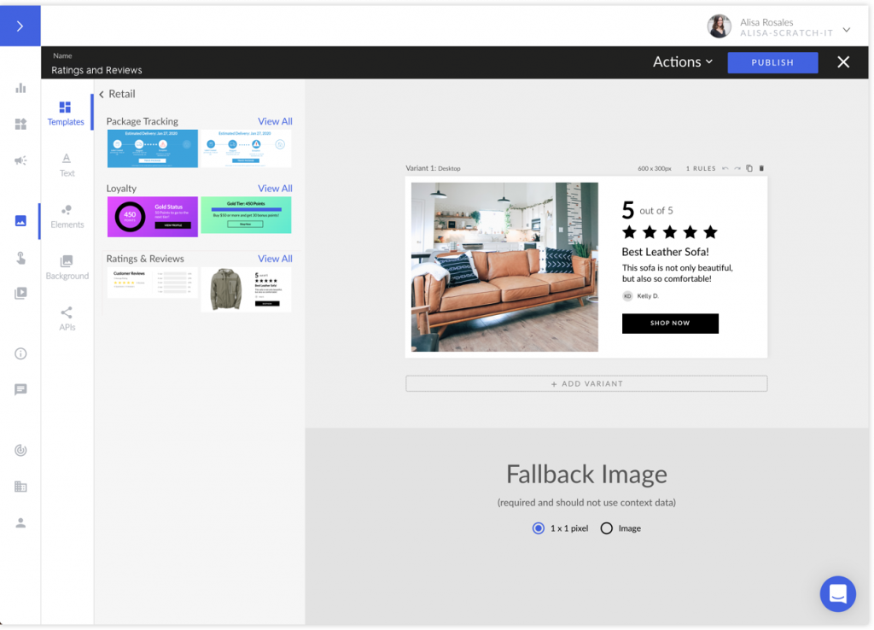874x630 pixels.
Task: View All Package Tracking templates
Action: (275, 121)
